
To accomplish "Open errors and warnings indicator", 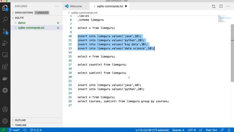I will click(36, 130).
